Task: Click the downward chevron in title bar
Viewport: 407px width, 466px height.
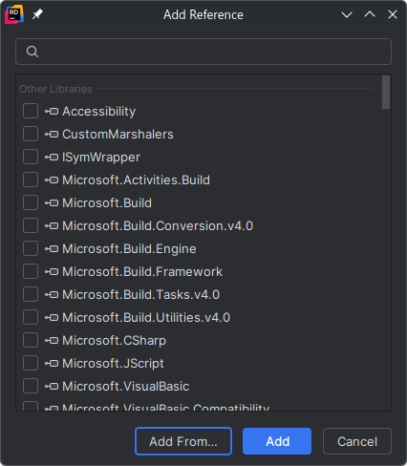Action: coord(347,14)
